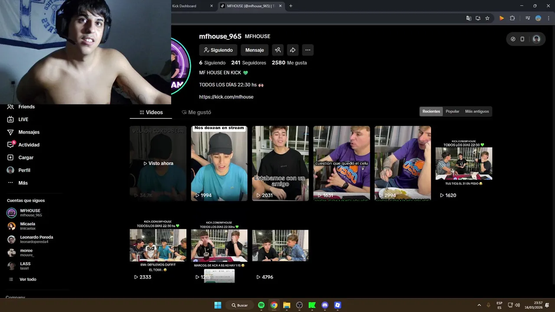This screenshot has width=555, height=312.
Task: Send a Mensaje to mfhouse_965
Action: (x=255, y=50)
